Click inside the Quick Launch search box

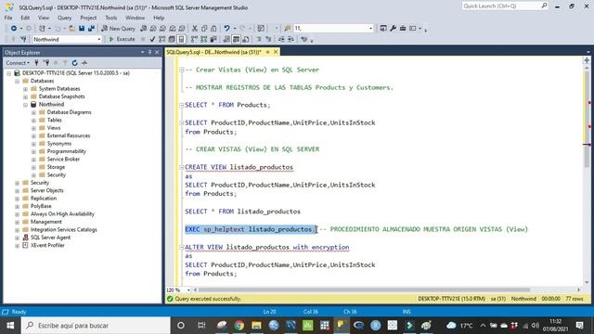point(502,6)
